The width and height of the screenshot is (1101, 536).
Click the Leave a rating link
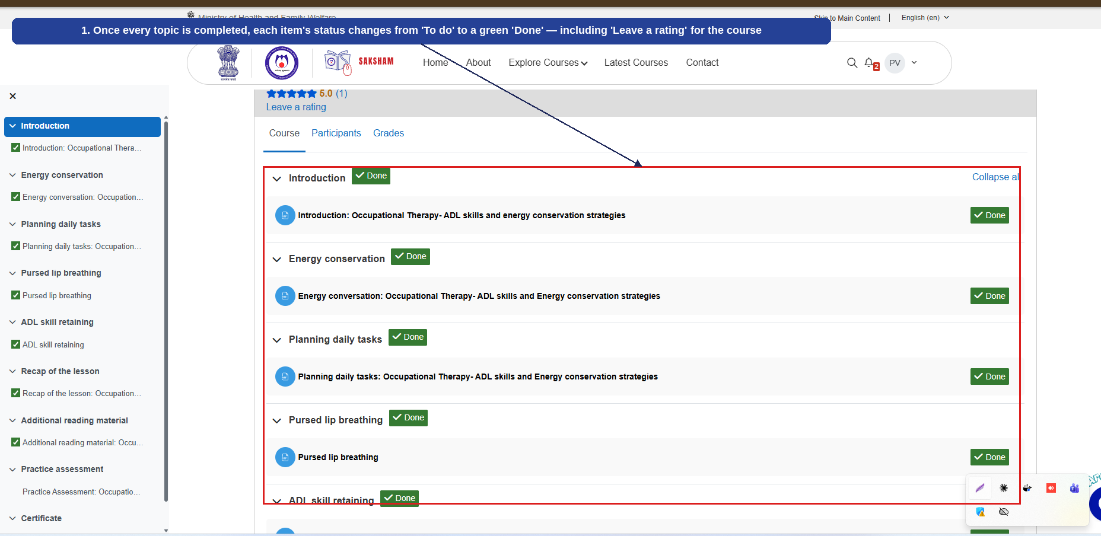[296, 107]
